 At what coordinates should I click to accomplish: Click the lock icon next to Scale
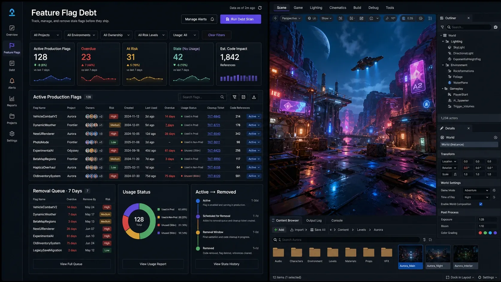click(x=455, y=174)
